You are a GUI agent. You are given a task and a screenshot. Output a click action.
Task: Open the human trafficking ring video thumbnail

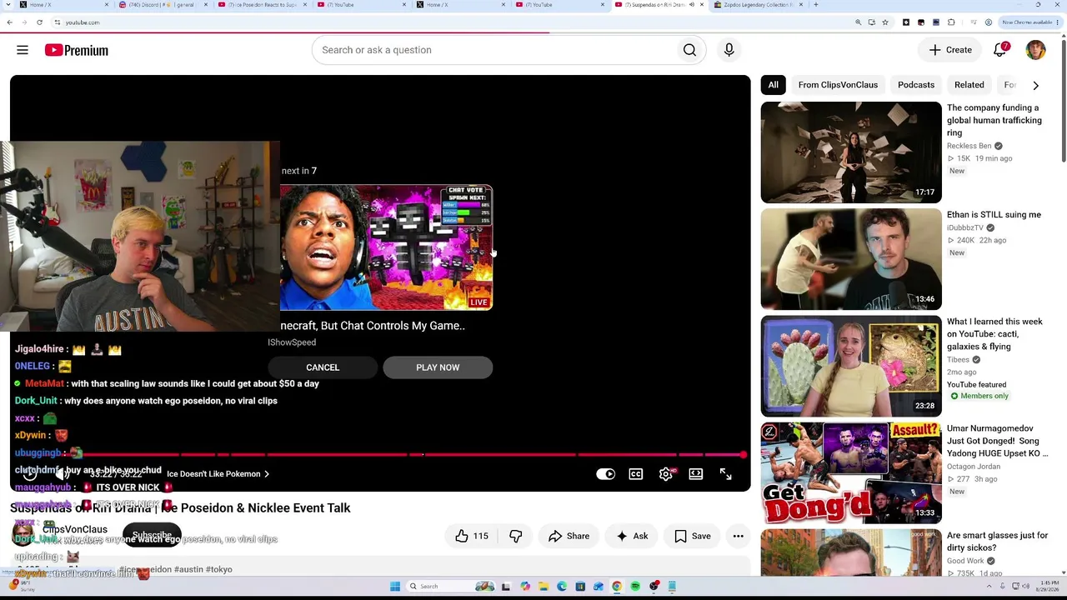[x=851, y=152]
